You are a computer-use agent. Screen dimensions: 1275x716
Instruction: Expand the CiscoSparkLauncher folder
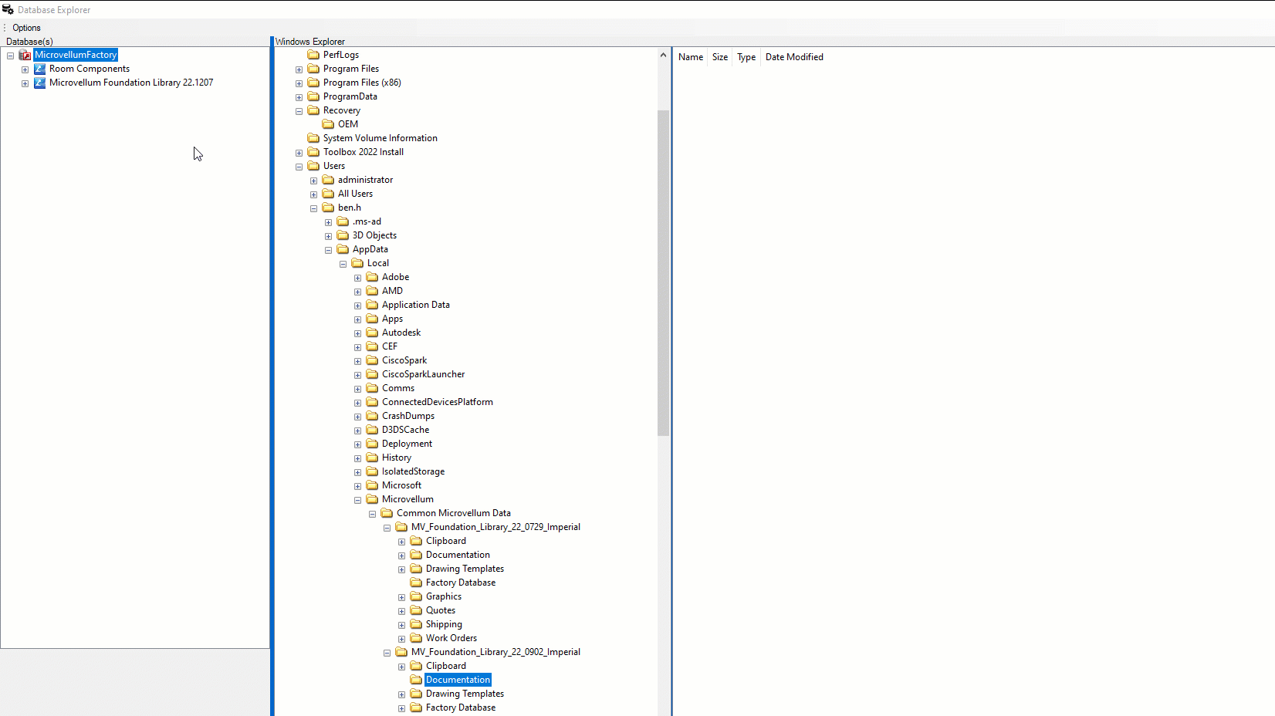pyautogui.click(x=357, y=375)
